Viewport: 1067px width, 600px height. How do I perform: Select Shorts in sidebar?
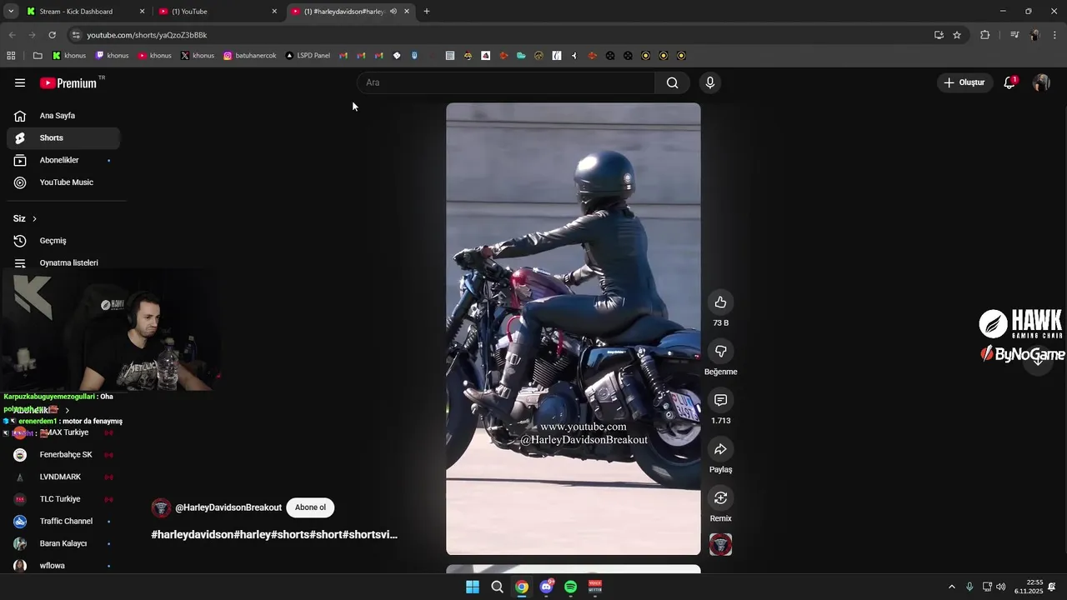[63, 137]
